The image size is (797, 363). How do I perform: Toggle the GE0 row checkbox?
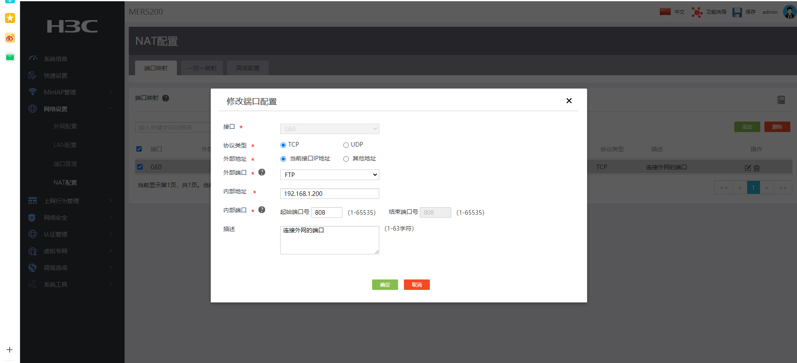pos(140,167)
